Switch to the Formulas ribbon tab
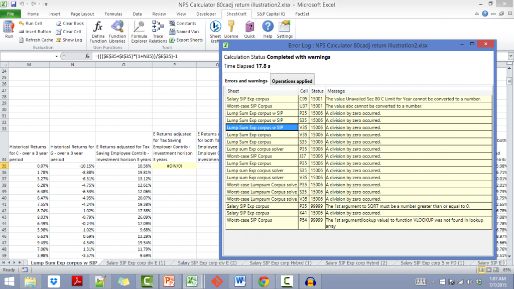 click(x=113, y=14)
